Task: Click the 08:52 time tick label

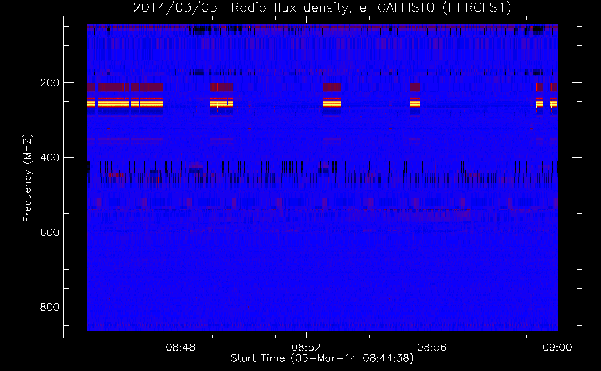Action: pyautogui.click(x=306, y=348)
